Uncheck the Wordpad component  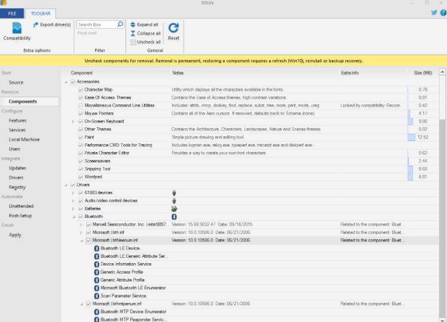pyautogui.click(x=80, y=177)
